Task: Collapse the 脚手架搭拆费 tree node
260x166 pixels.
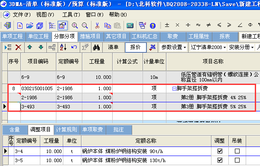Action: click(174, 88)
